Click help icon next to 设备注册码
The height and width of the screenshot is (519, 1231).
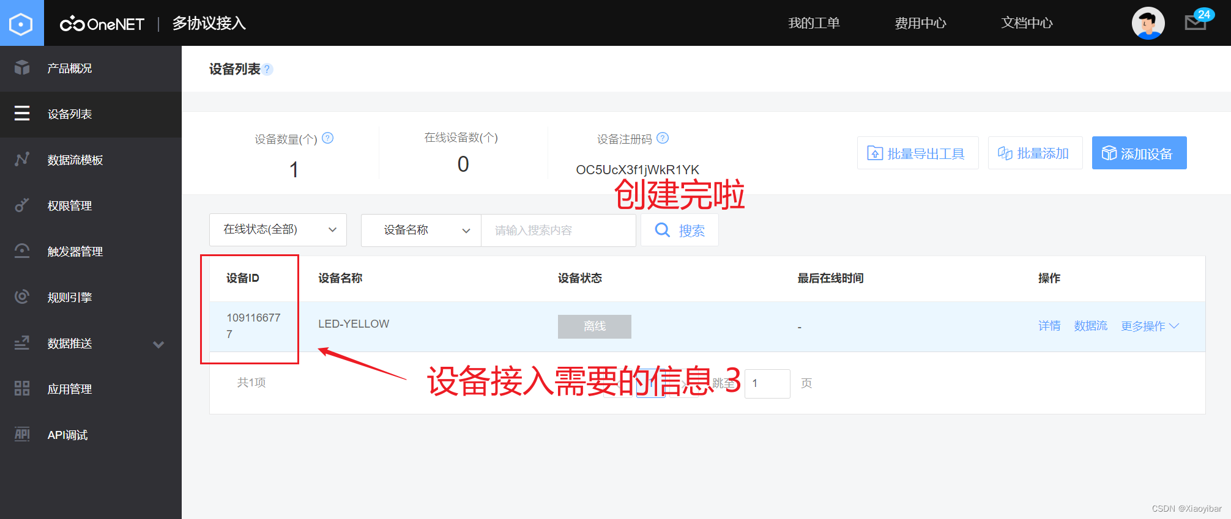663,138
